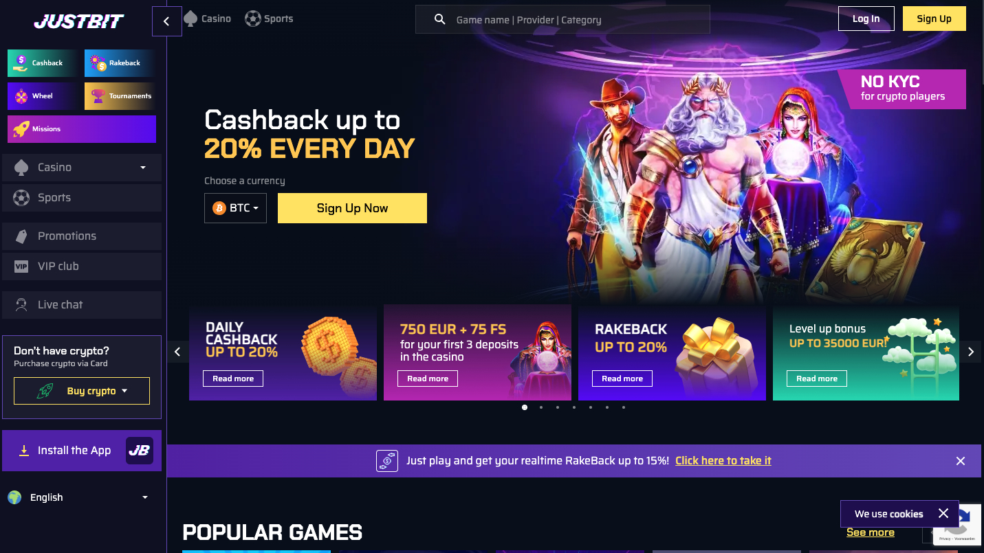
Task: Switch to the Sports top tab
Action: click(269, 19)
